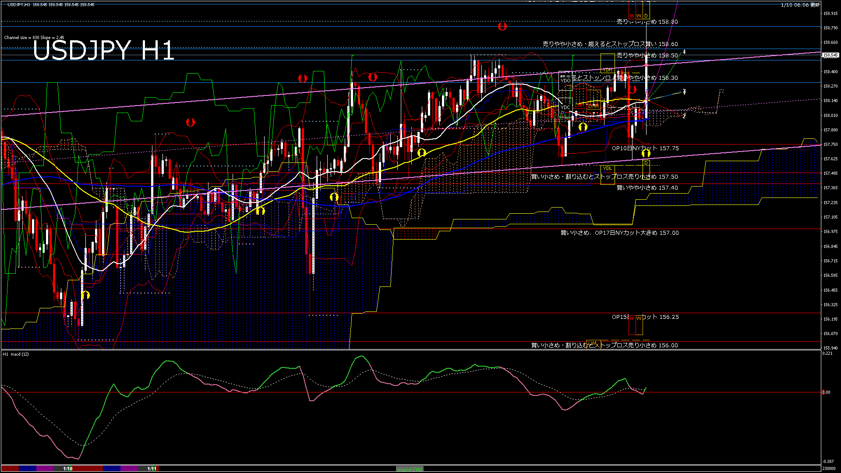Click the 1/10 date marker on timeline
The image size is (841, 473).
[68, 469]
